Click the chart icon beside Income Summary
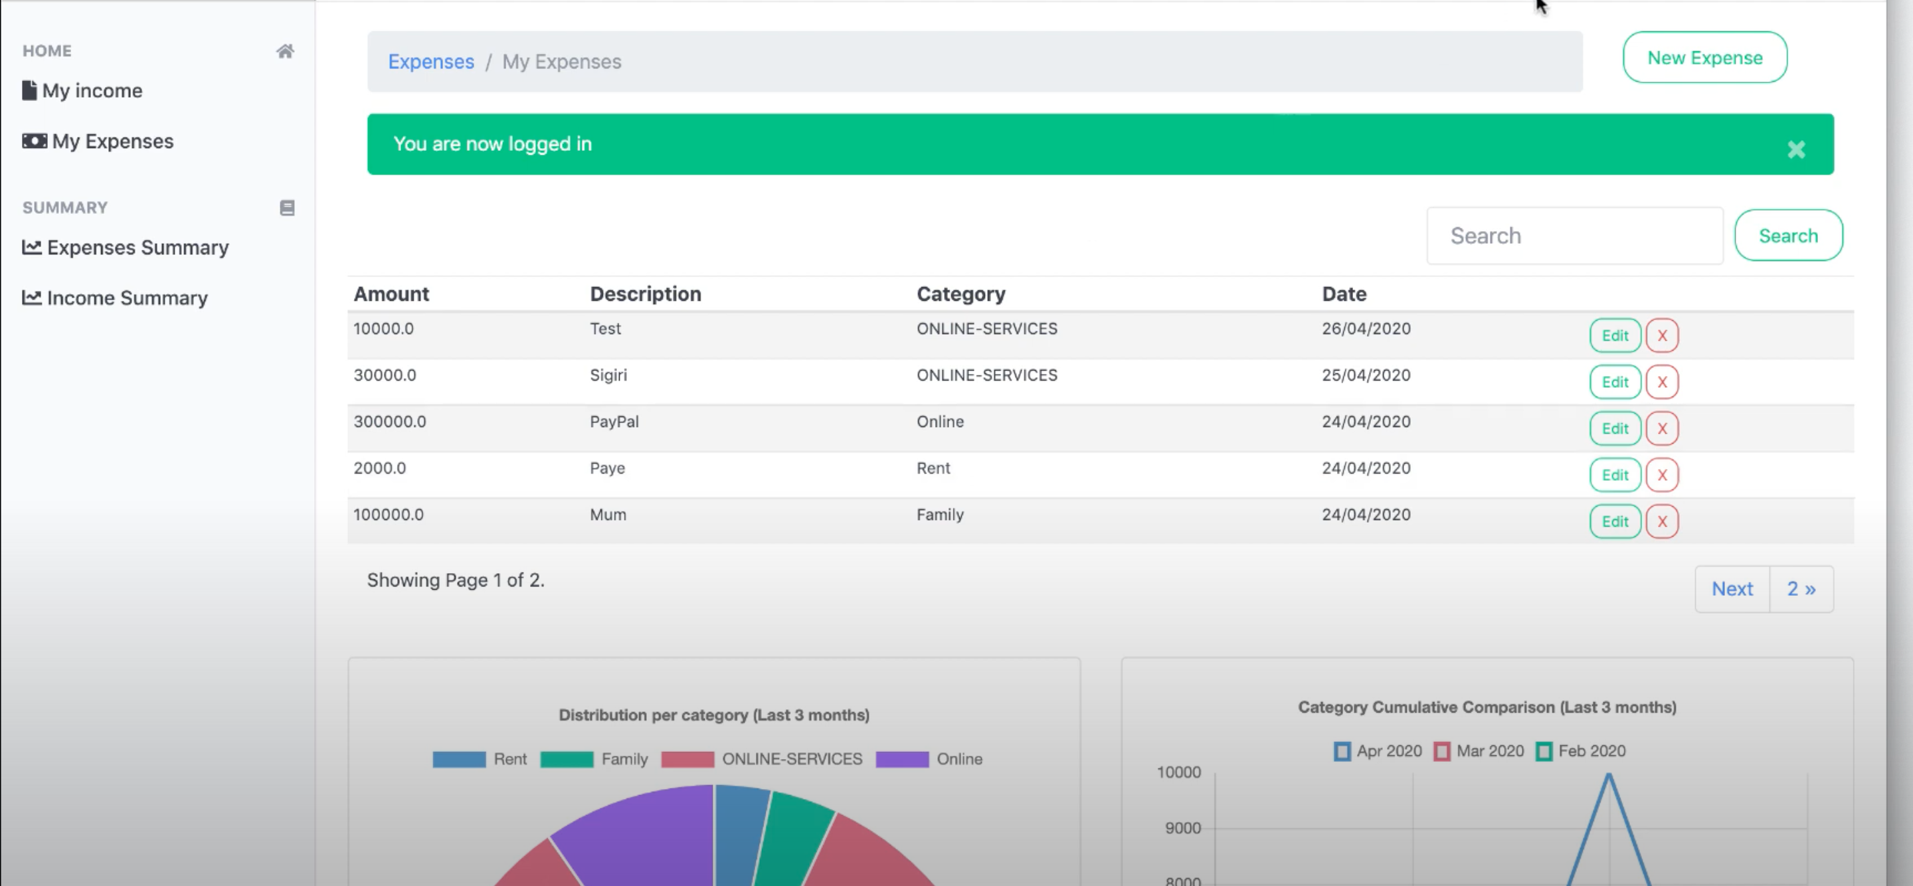This screenshot has width=1913, height=886. pos(31,297)
